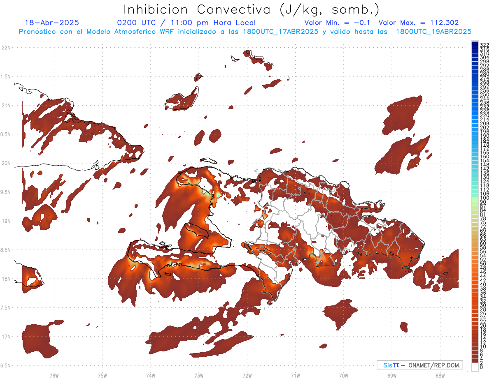The width and height of the screenshot is (494, 381).
Task: Click the '73W' longitude label
Action: click(x=199, y=375)
